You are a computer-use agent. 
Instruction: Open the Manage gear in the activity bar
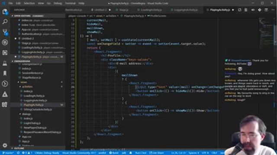[x=5, y=146]
